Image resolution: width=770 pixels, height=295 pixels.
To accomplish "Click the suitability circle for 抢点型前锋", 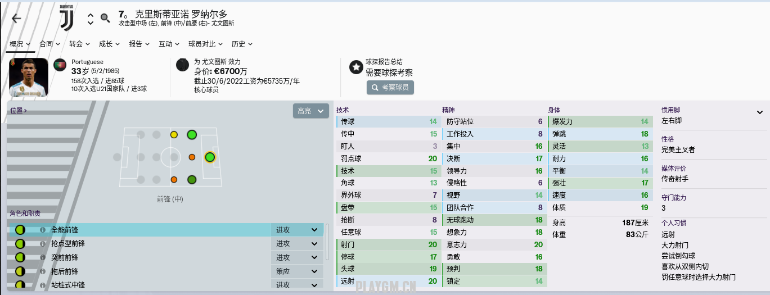I will (20, 244).
